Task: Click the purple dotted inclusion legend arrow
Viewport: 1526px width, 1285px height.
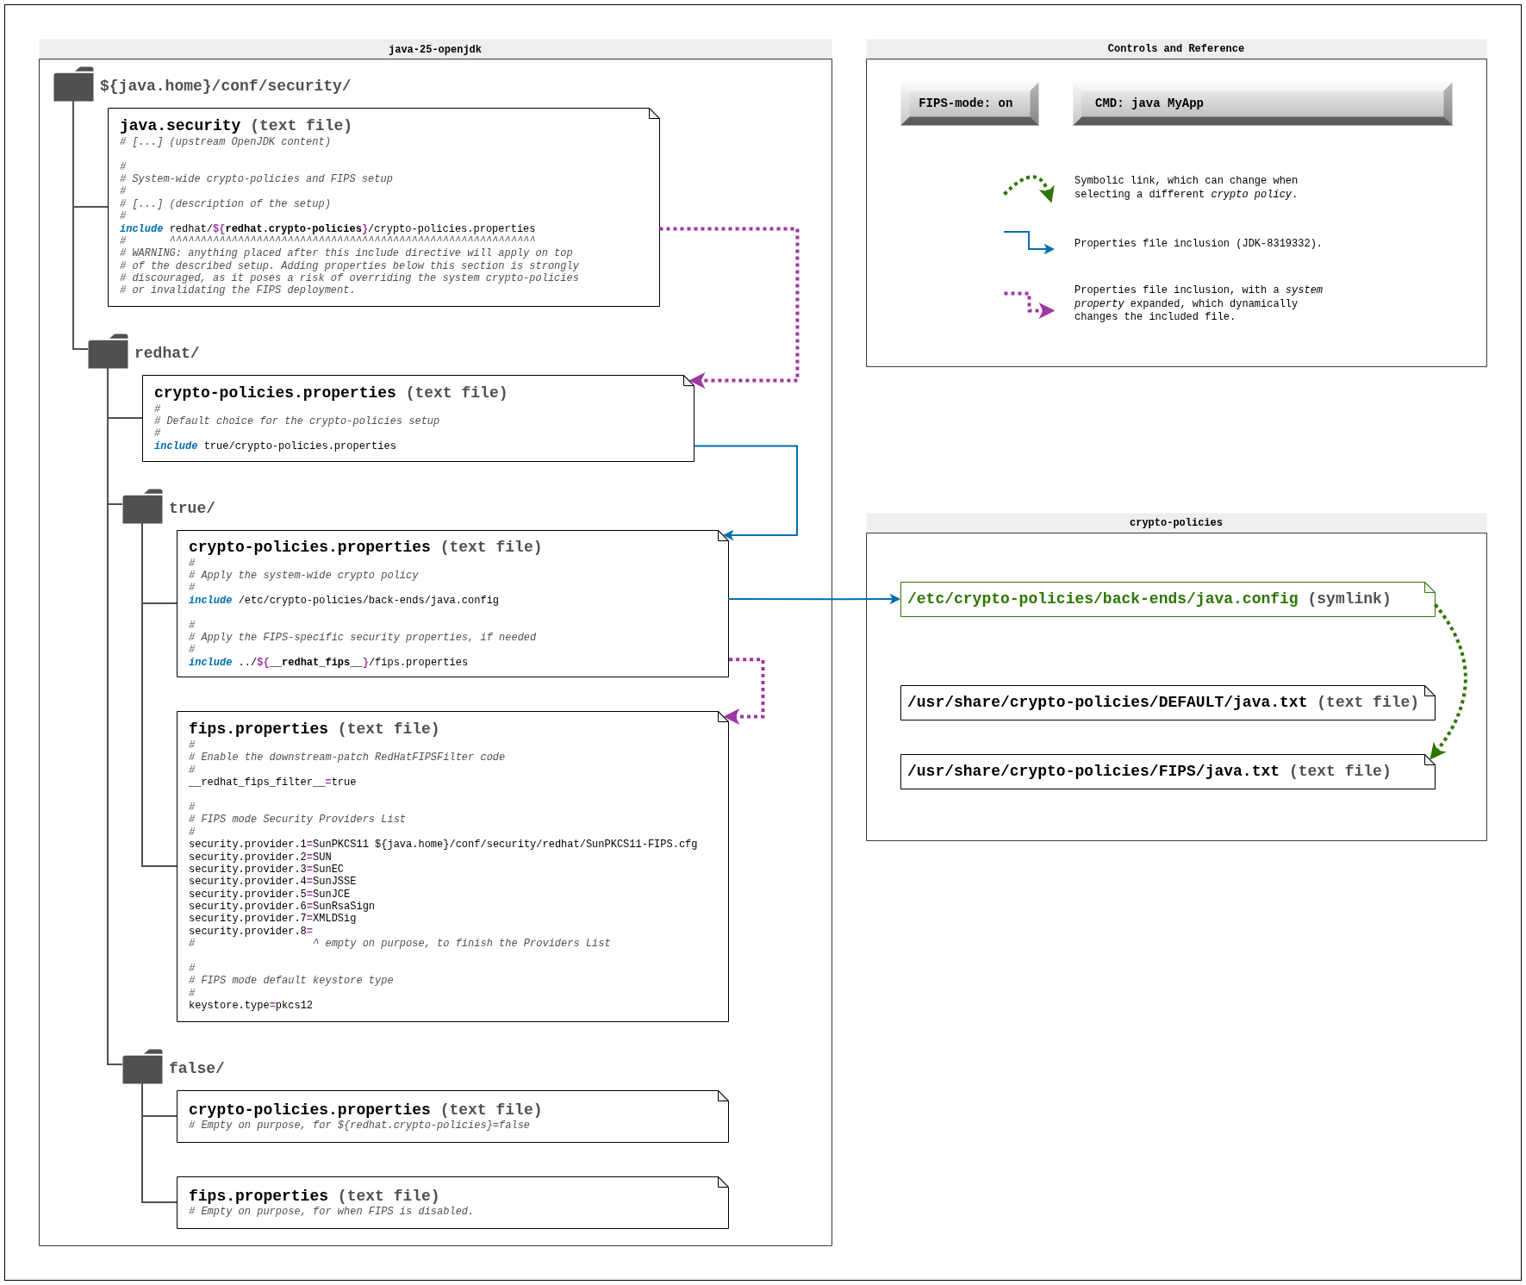Action: coord(1029,304)
